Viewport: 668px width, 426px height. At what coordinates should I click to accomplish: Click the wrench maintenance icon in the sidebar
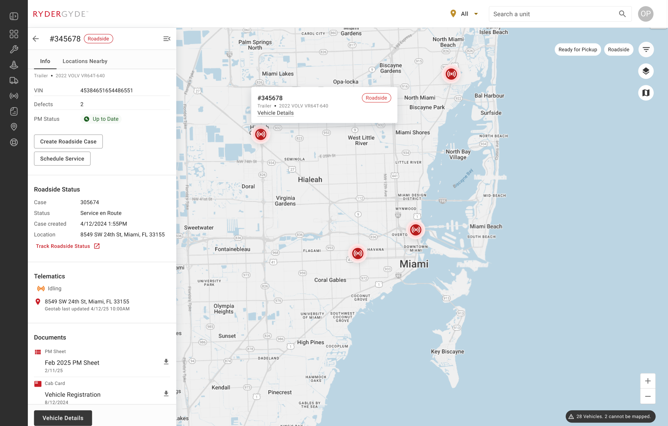(x=14, y=49)
